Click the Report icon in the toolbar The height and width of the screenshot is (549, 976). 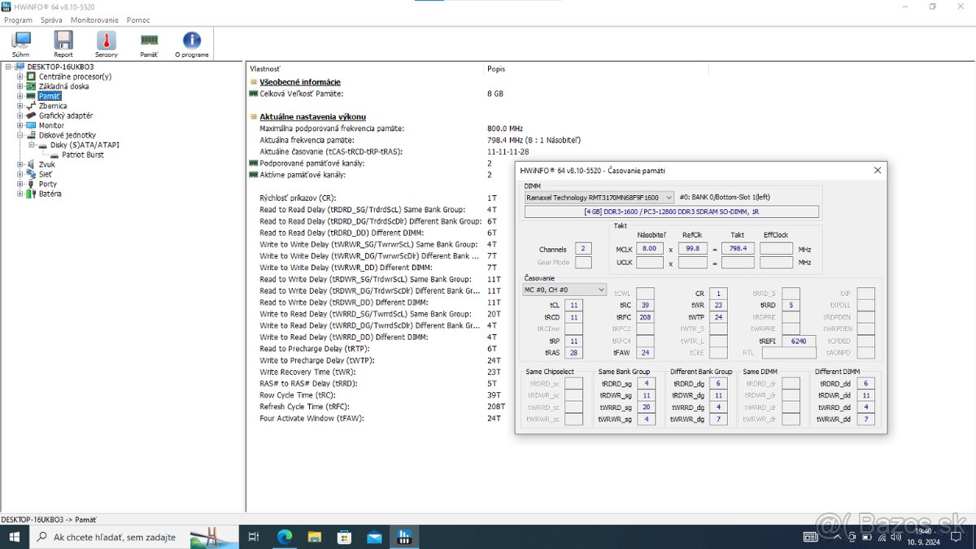click(x=63, y=42)
